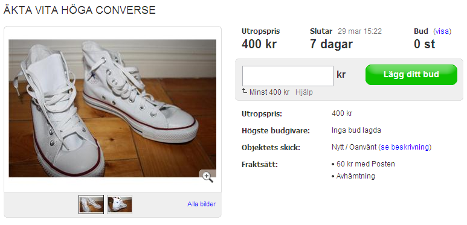Click the 0 st bid count
This screenshot has width=467, height=225.
pyautogui.click(x=425, y=44)
